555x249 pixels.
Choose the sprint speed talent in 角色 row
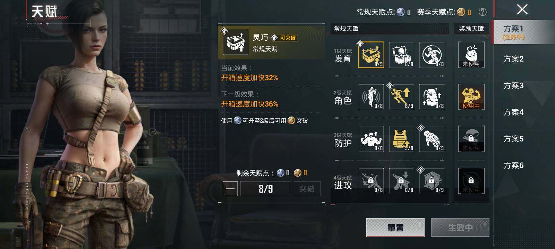pyautogui.click(x=402, y=97)
